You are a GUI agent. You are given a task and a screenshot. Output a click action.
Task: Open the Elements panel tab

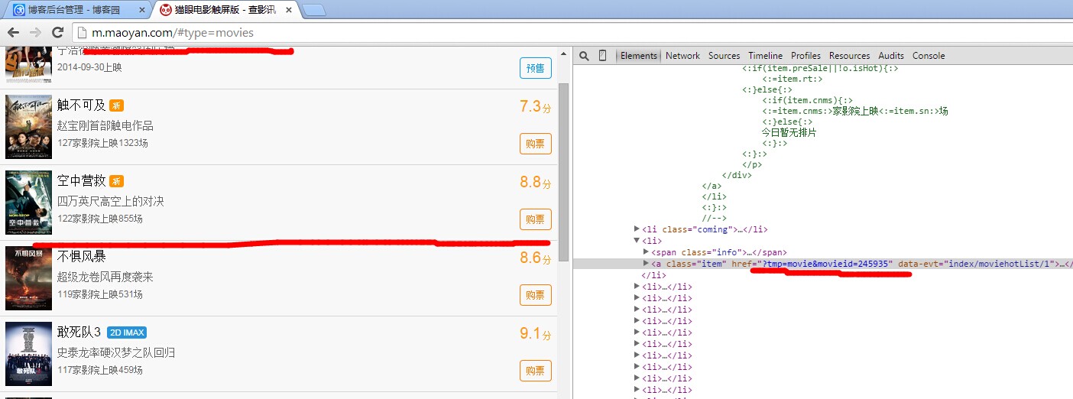(x=639, y=56)
